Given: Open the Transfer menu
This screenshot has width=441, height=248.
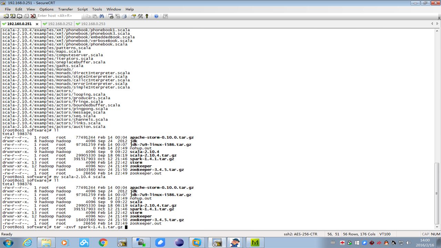Looking at the screenshot, I should pyautogui.click(x=65, y=9).
